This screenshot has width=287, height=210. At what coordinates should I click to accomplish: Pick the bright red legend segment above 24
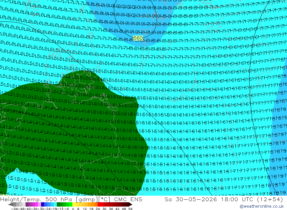pos(99,205)
